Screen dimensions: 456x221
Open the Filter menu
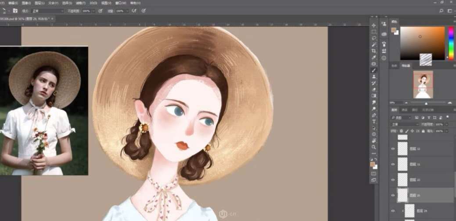tap(81, 3)
